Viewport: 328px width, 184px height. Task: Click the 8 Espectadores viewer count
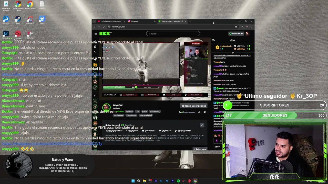pyautogui.click(x=187, y=112)
